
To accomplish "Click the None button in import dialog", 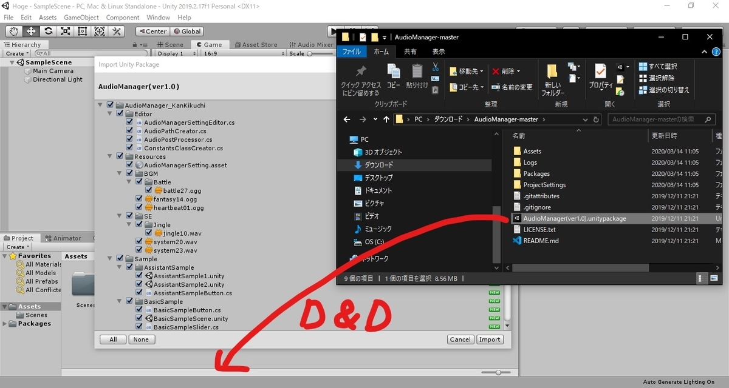I will point(141,339).
